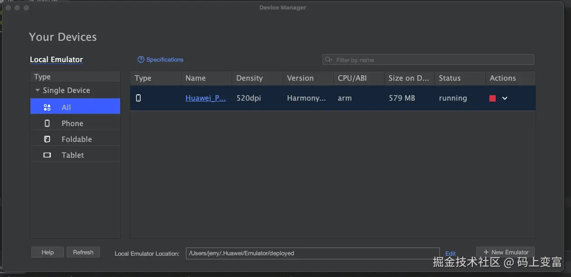The image size is (571, 277).
Task: Click the Actions column header
Action: (510, 78)
